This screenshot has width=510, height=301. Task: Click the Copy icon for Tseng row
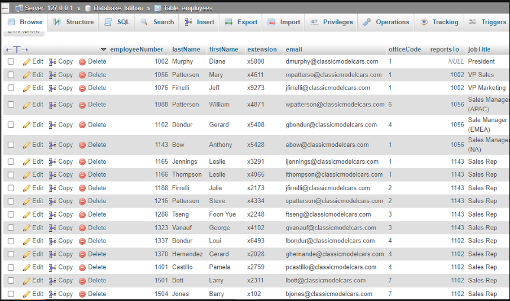[x=52, y=215]
